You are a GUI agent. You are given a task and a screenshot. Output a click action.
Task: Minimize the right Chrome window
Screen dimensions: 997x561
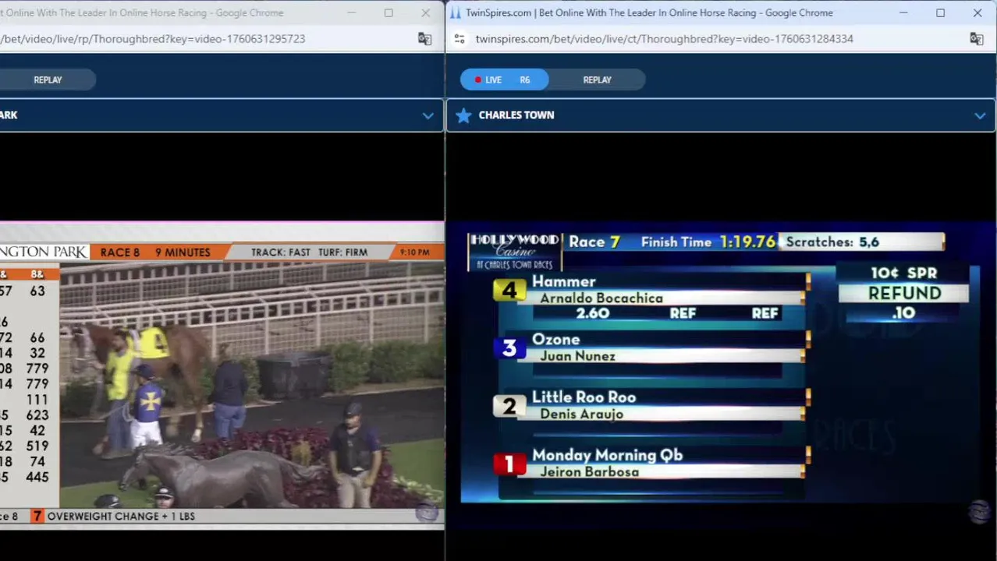click(x=903, y=12)
